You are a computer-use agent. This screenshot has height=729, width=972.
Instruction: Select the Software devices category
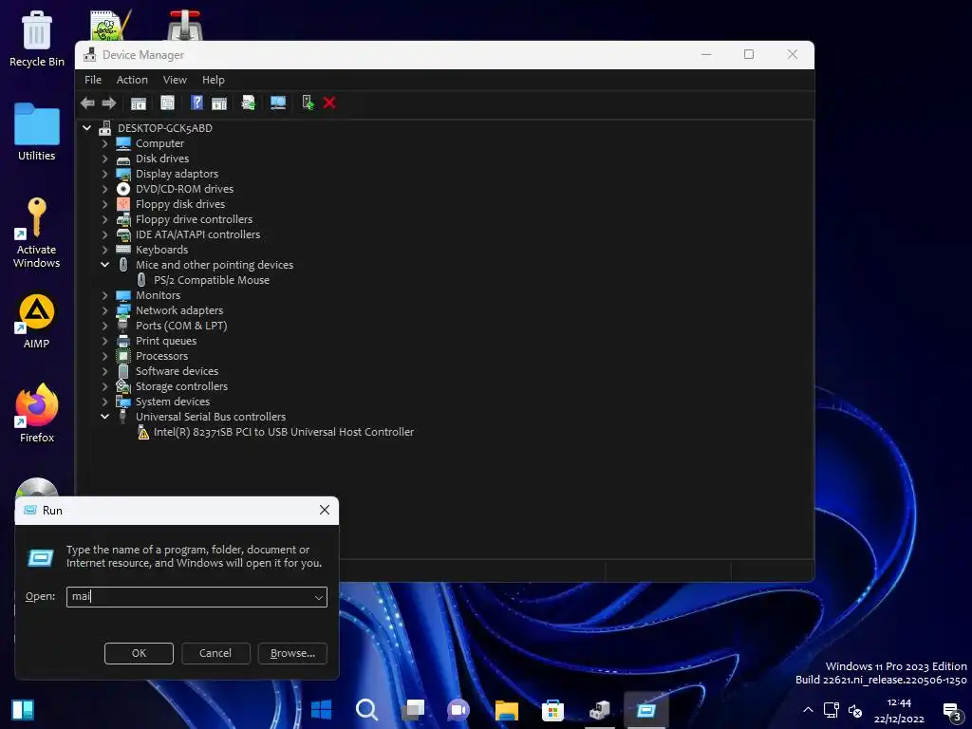pyautogui.click(x=177, y=371)
